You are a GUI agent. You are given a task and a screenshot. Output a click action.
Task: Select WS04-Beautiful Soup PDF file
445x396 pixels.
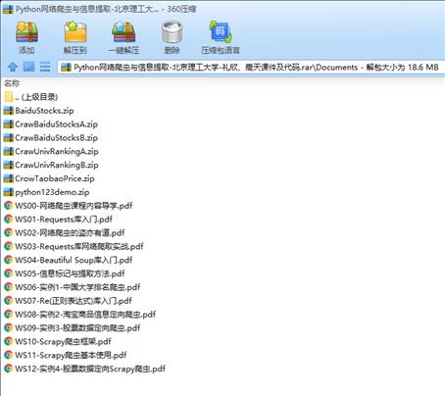tap(68, 260)
